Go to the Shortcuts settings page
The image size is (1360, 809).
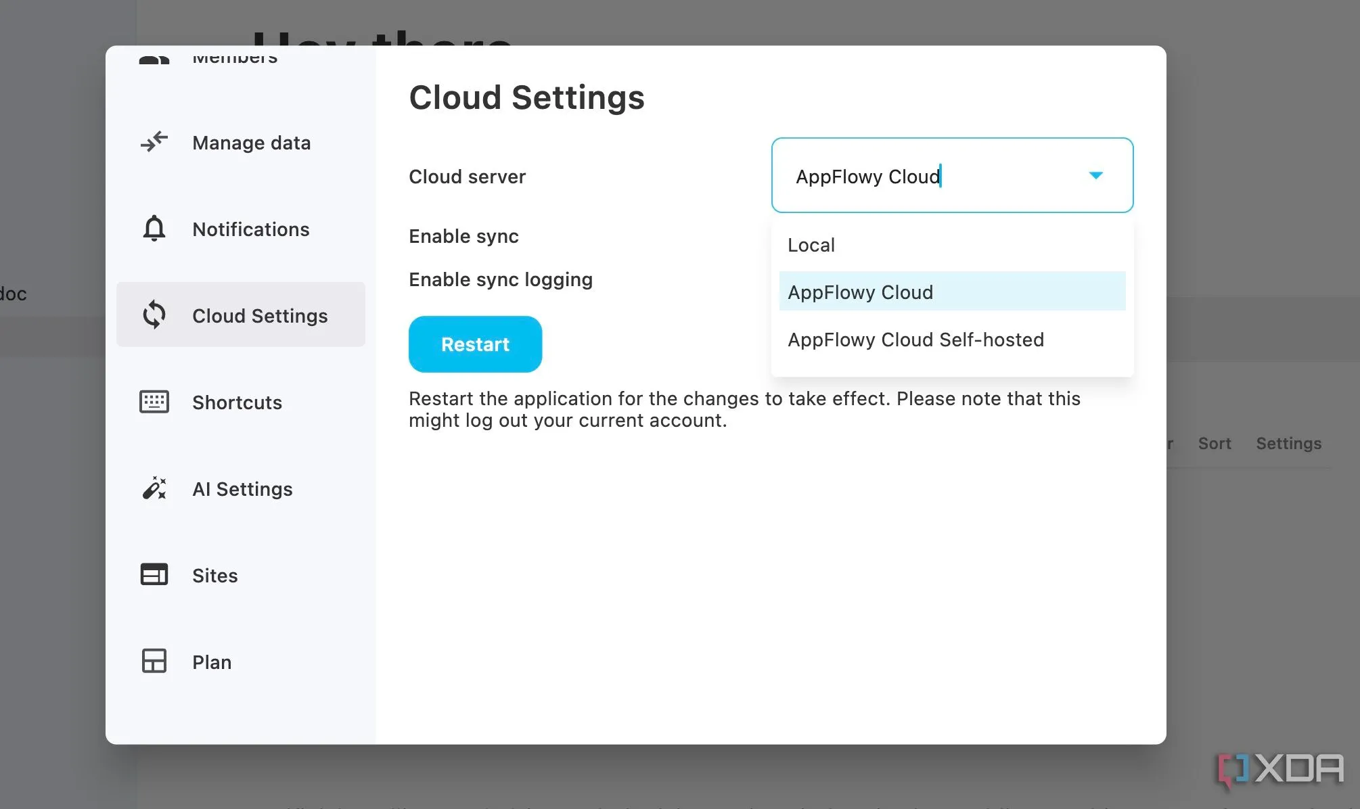click(x=241, y=402)
